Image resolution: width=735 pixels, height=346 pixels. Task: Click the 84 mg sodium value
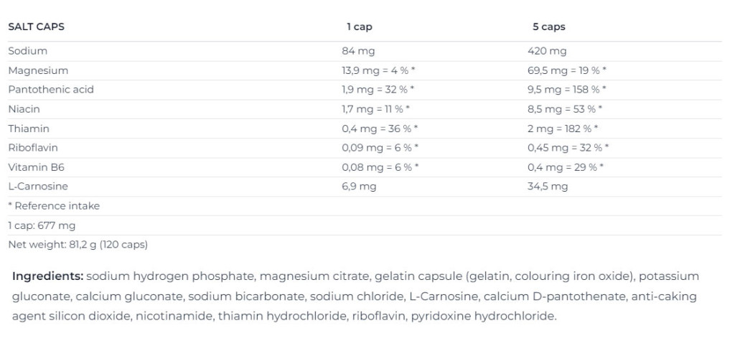359,51
